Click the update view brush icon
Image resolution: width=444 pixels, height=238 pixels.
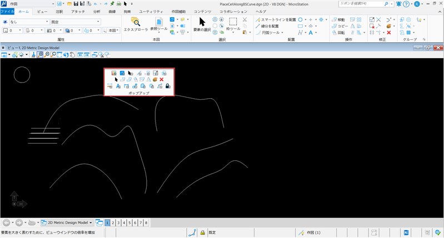(x=33, y=54)
